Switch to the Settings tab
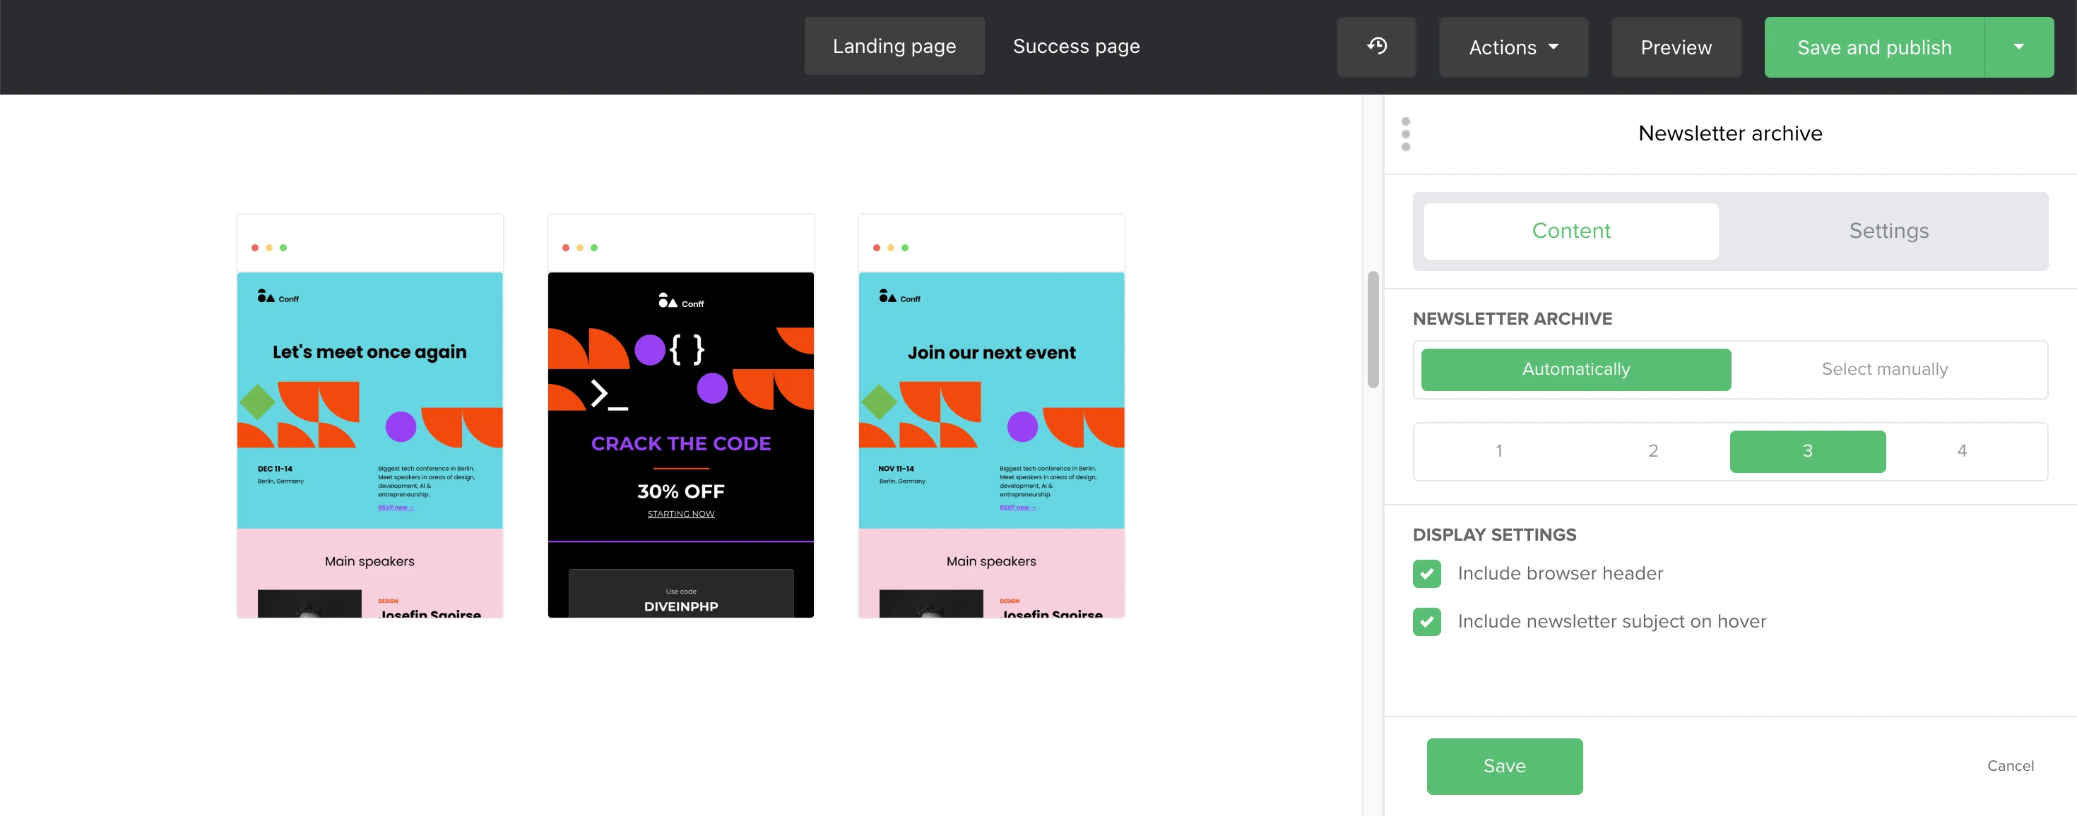 click(1888, 232)
